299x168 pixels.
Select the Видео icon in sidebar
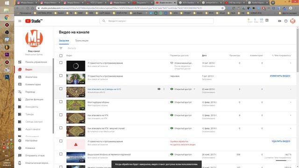pyautogui.click(x=20, y=70)
